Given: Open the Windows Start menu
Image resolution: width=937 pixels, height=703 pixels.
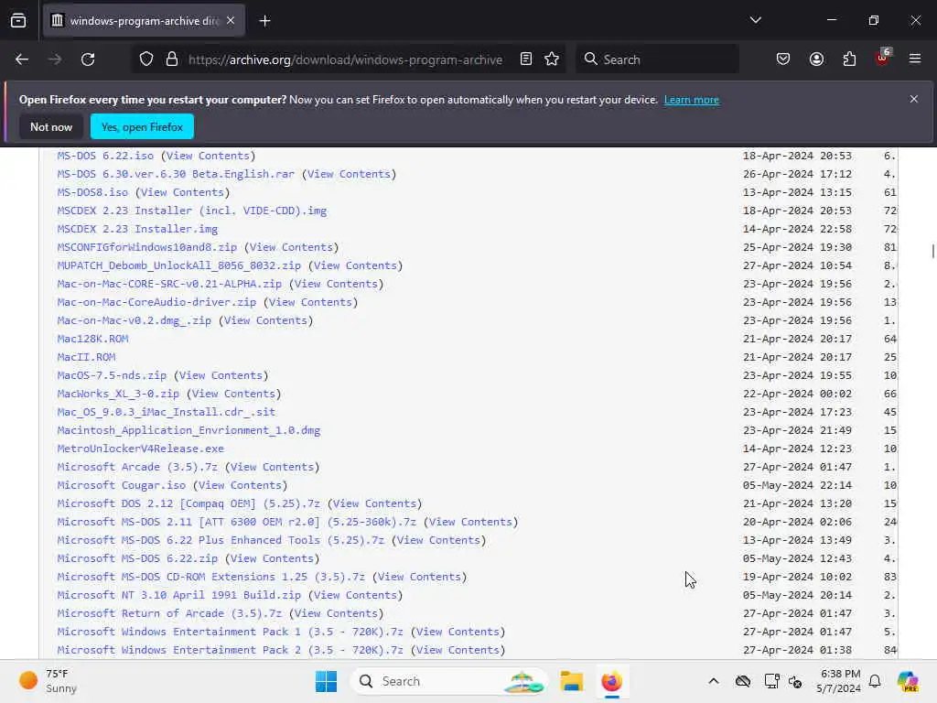Looking at the screenshot, I should (x=327, y=681).
